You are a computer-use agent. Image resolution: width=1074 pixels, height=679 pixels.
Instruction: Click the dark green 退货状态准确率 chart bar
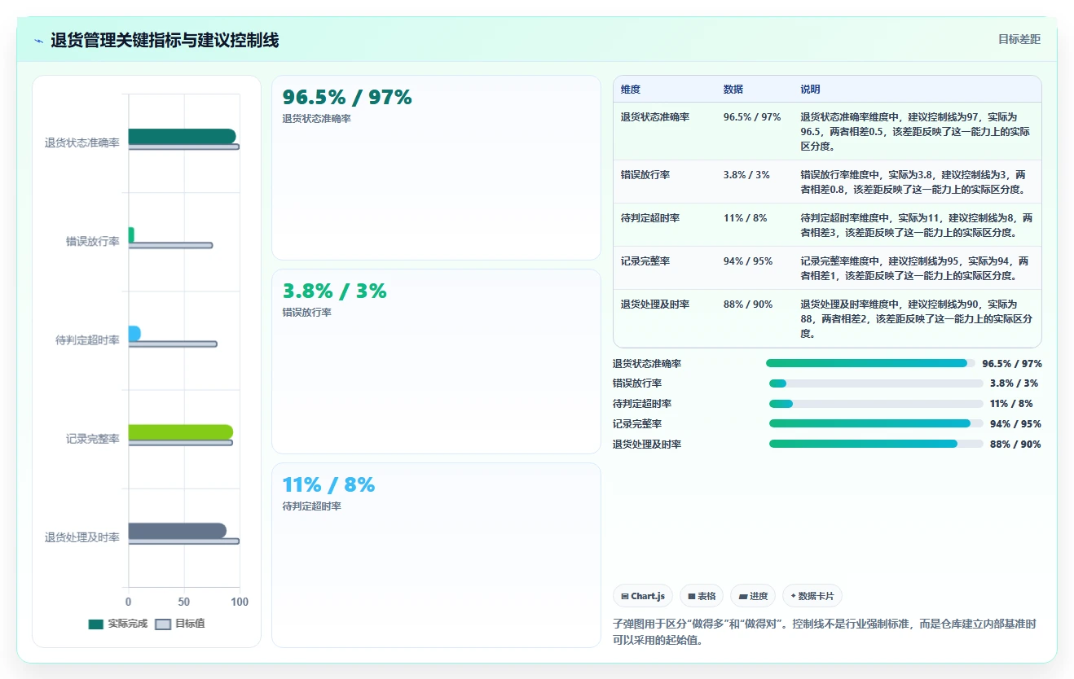[x=182, y=136]
